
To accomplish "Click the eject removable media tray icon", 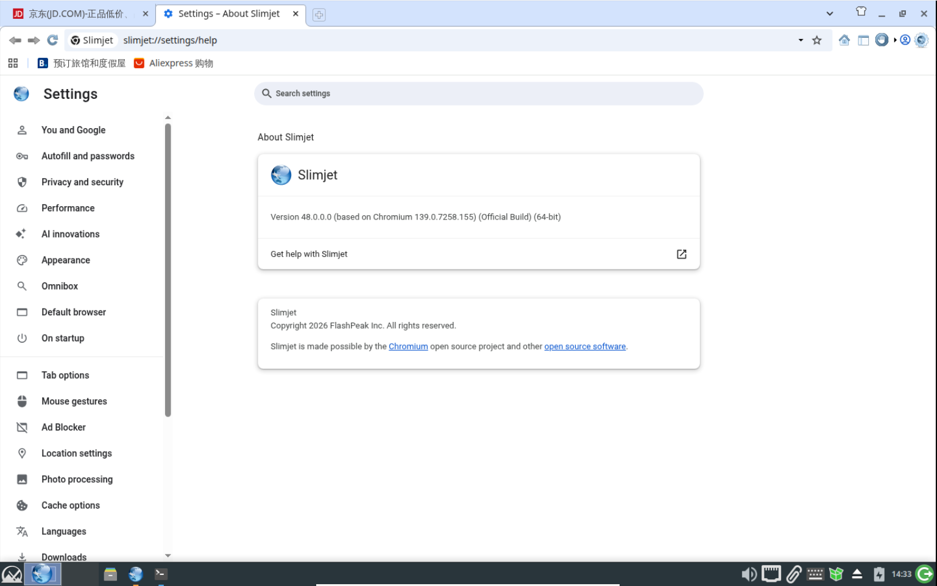I will (857, 574).
